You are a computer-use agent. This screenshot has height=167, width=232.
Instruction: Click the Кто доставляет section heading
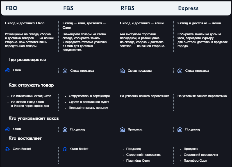[25, 138]
